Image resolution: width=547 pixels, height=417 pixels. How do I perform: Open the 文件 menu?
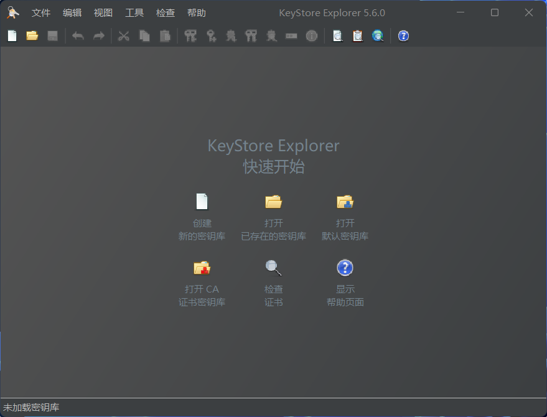pyautogui.click(x=41, y=13)
